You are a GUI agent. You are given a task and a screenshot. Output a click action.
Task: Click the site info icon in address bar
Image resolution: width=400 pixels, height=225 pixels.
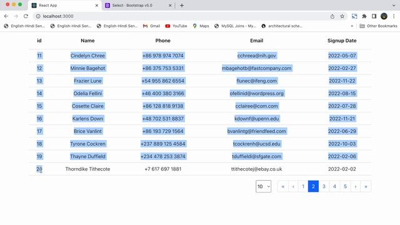pyautogui.click(x=38, y=16)
